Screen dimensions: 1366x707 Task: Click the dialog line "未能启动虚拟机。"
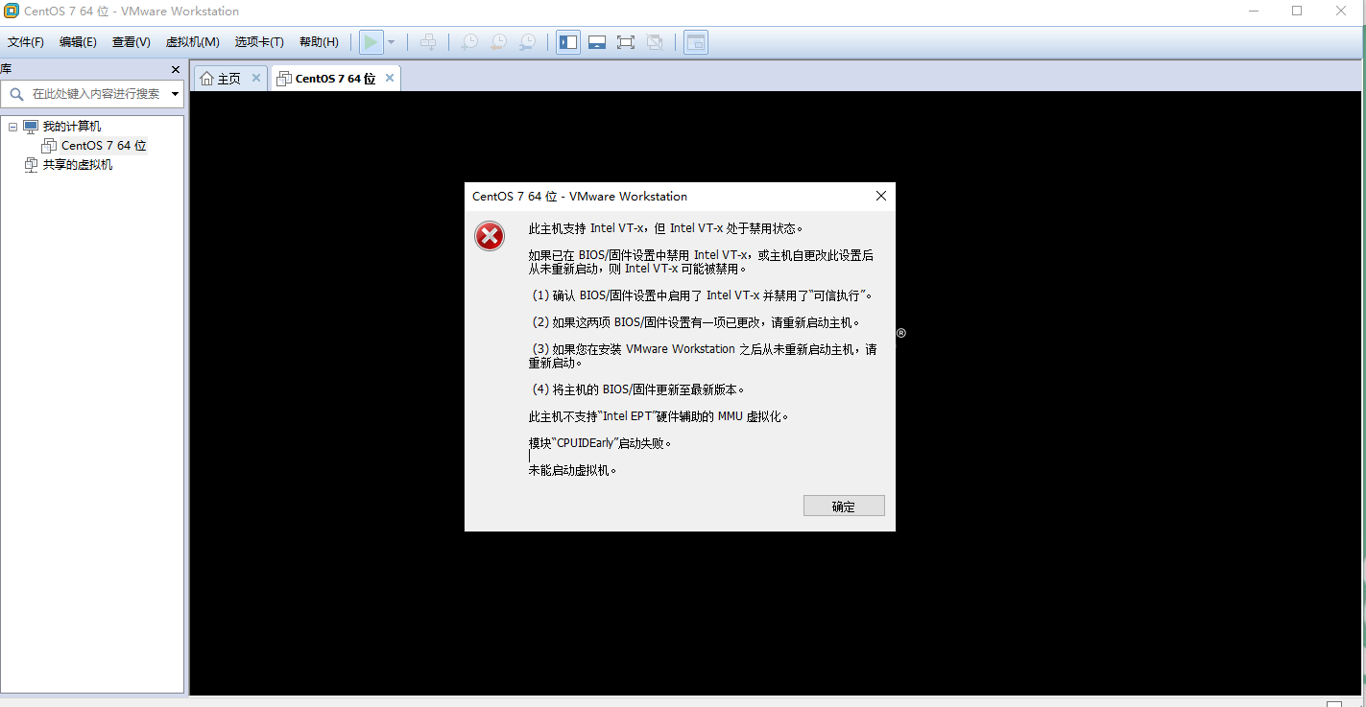point(572,470)
